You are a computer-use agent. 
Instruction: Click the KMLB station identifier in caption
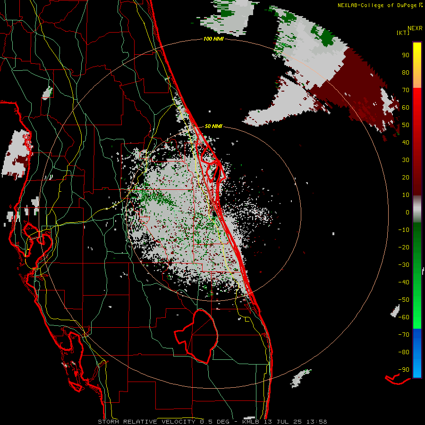pyautogui.click(x=251, y=422)
